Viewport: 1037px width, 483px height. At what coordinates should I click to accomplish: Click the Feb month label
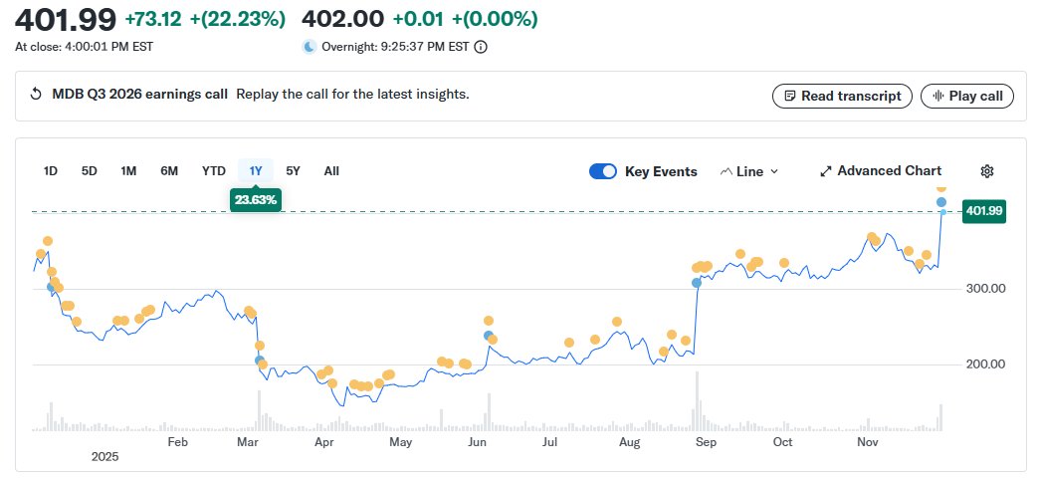[x=178, y=442]
